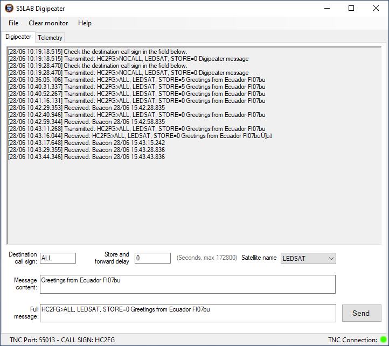Select log line Received Beacon 15:42:28.835
The image size is (389, 346).
[x=86, y=107]
